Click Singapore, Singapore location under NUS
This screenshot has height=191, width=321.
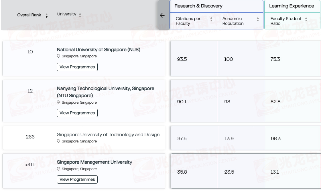(79, 56)
